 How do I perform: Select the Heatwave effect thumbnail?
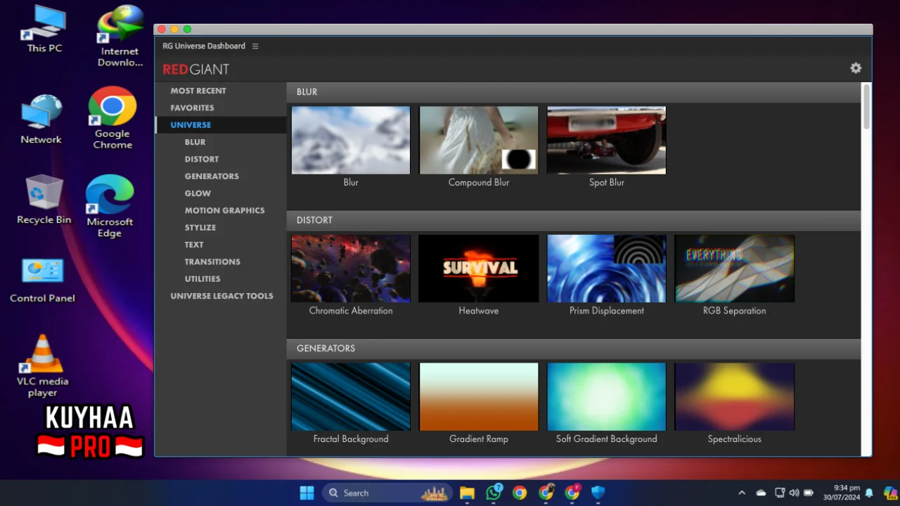479,268
